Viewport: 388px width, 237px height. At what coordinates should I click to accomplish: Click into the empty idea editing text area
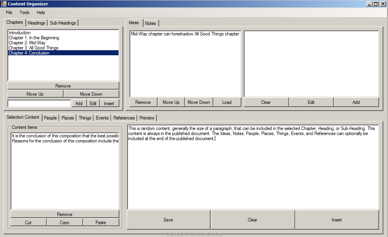pyautogui.click(x=311, y=63)
